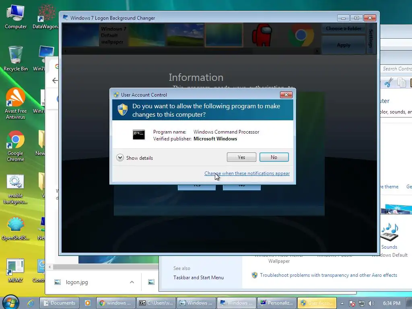Viewport: 412px width, 309px height.
Task: Switch to Personaliz... taskbar window
Action: (x=277, y=303)
